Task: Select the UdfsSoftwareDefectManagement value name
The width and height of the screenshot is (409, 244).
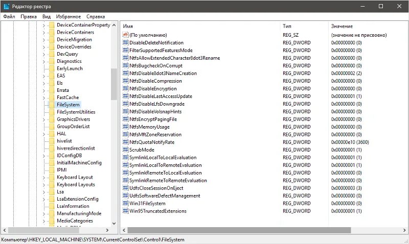Action: point(165,196)
